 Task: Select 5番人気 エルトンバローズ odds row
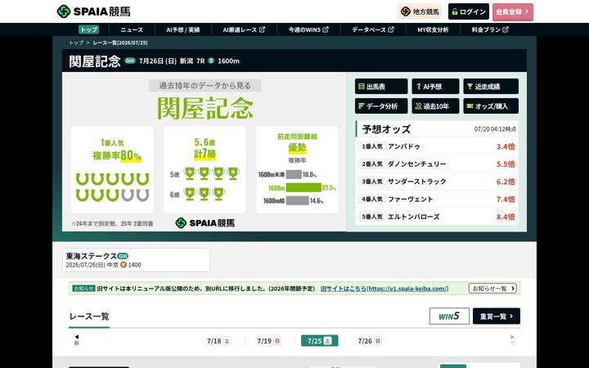[437, 217]
